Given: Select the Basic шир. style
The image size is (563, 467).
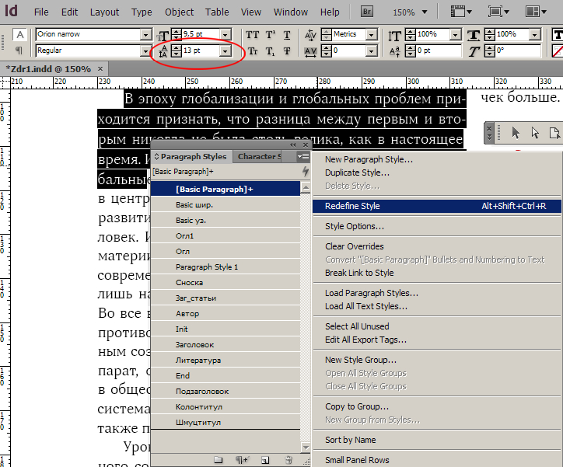Looking at the screenshot, I should coord(226,205).
